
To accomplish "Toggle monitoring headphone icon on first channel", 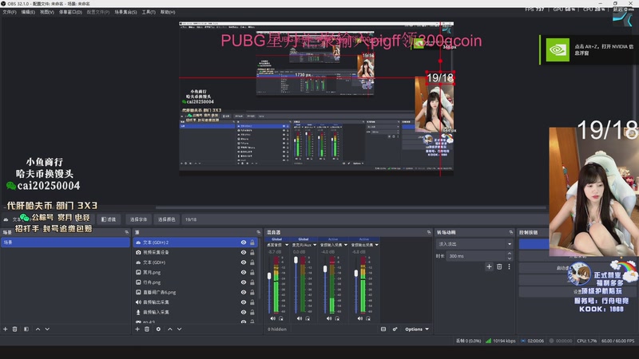I will click(281, 318).
